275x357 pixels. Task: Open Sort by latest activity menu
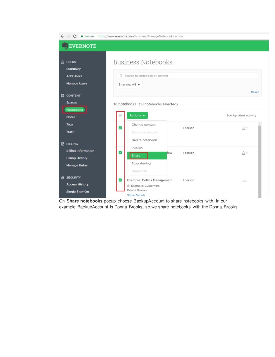tap(241, 115)
